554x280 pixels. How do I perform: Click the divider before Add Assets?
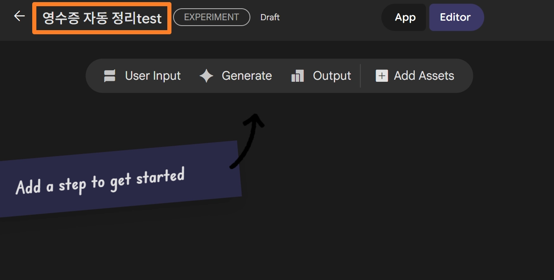click(x=361, y=76)
